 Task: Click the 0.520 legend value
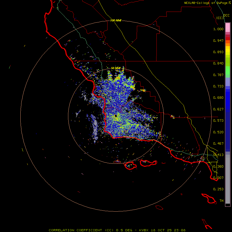(x=218, y=132)
